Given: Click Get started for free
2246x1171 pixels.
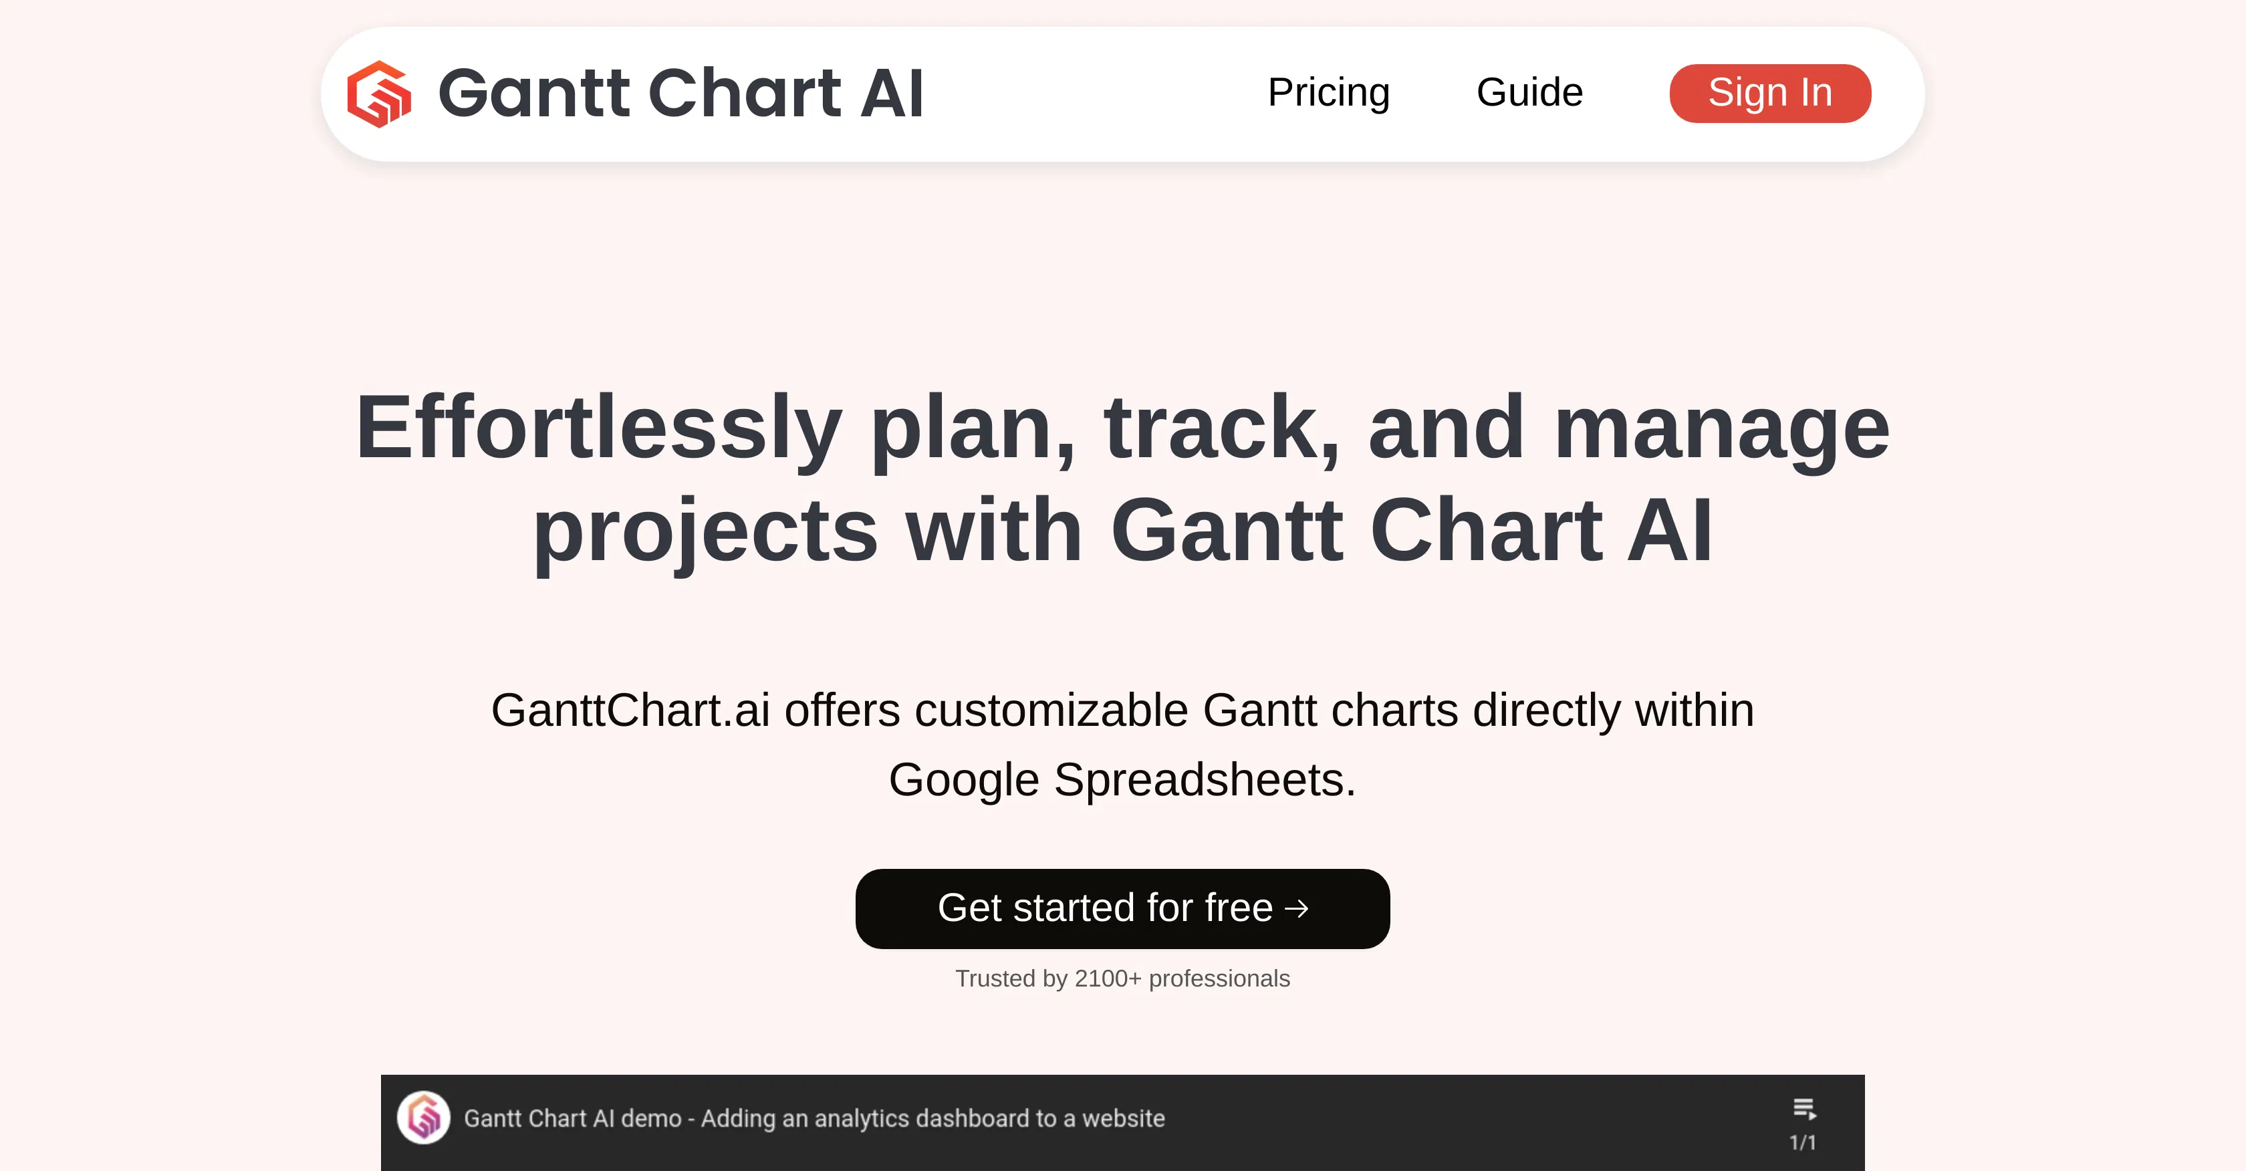Looking at the screenshot, I should pyautogui.click(x=1122, y=908).
